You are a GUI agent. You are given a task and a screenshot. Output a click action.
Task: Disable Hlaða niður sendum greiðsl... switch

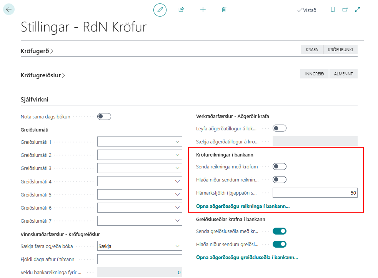point(280,244)
